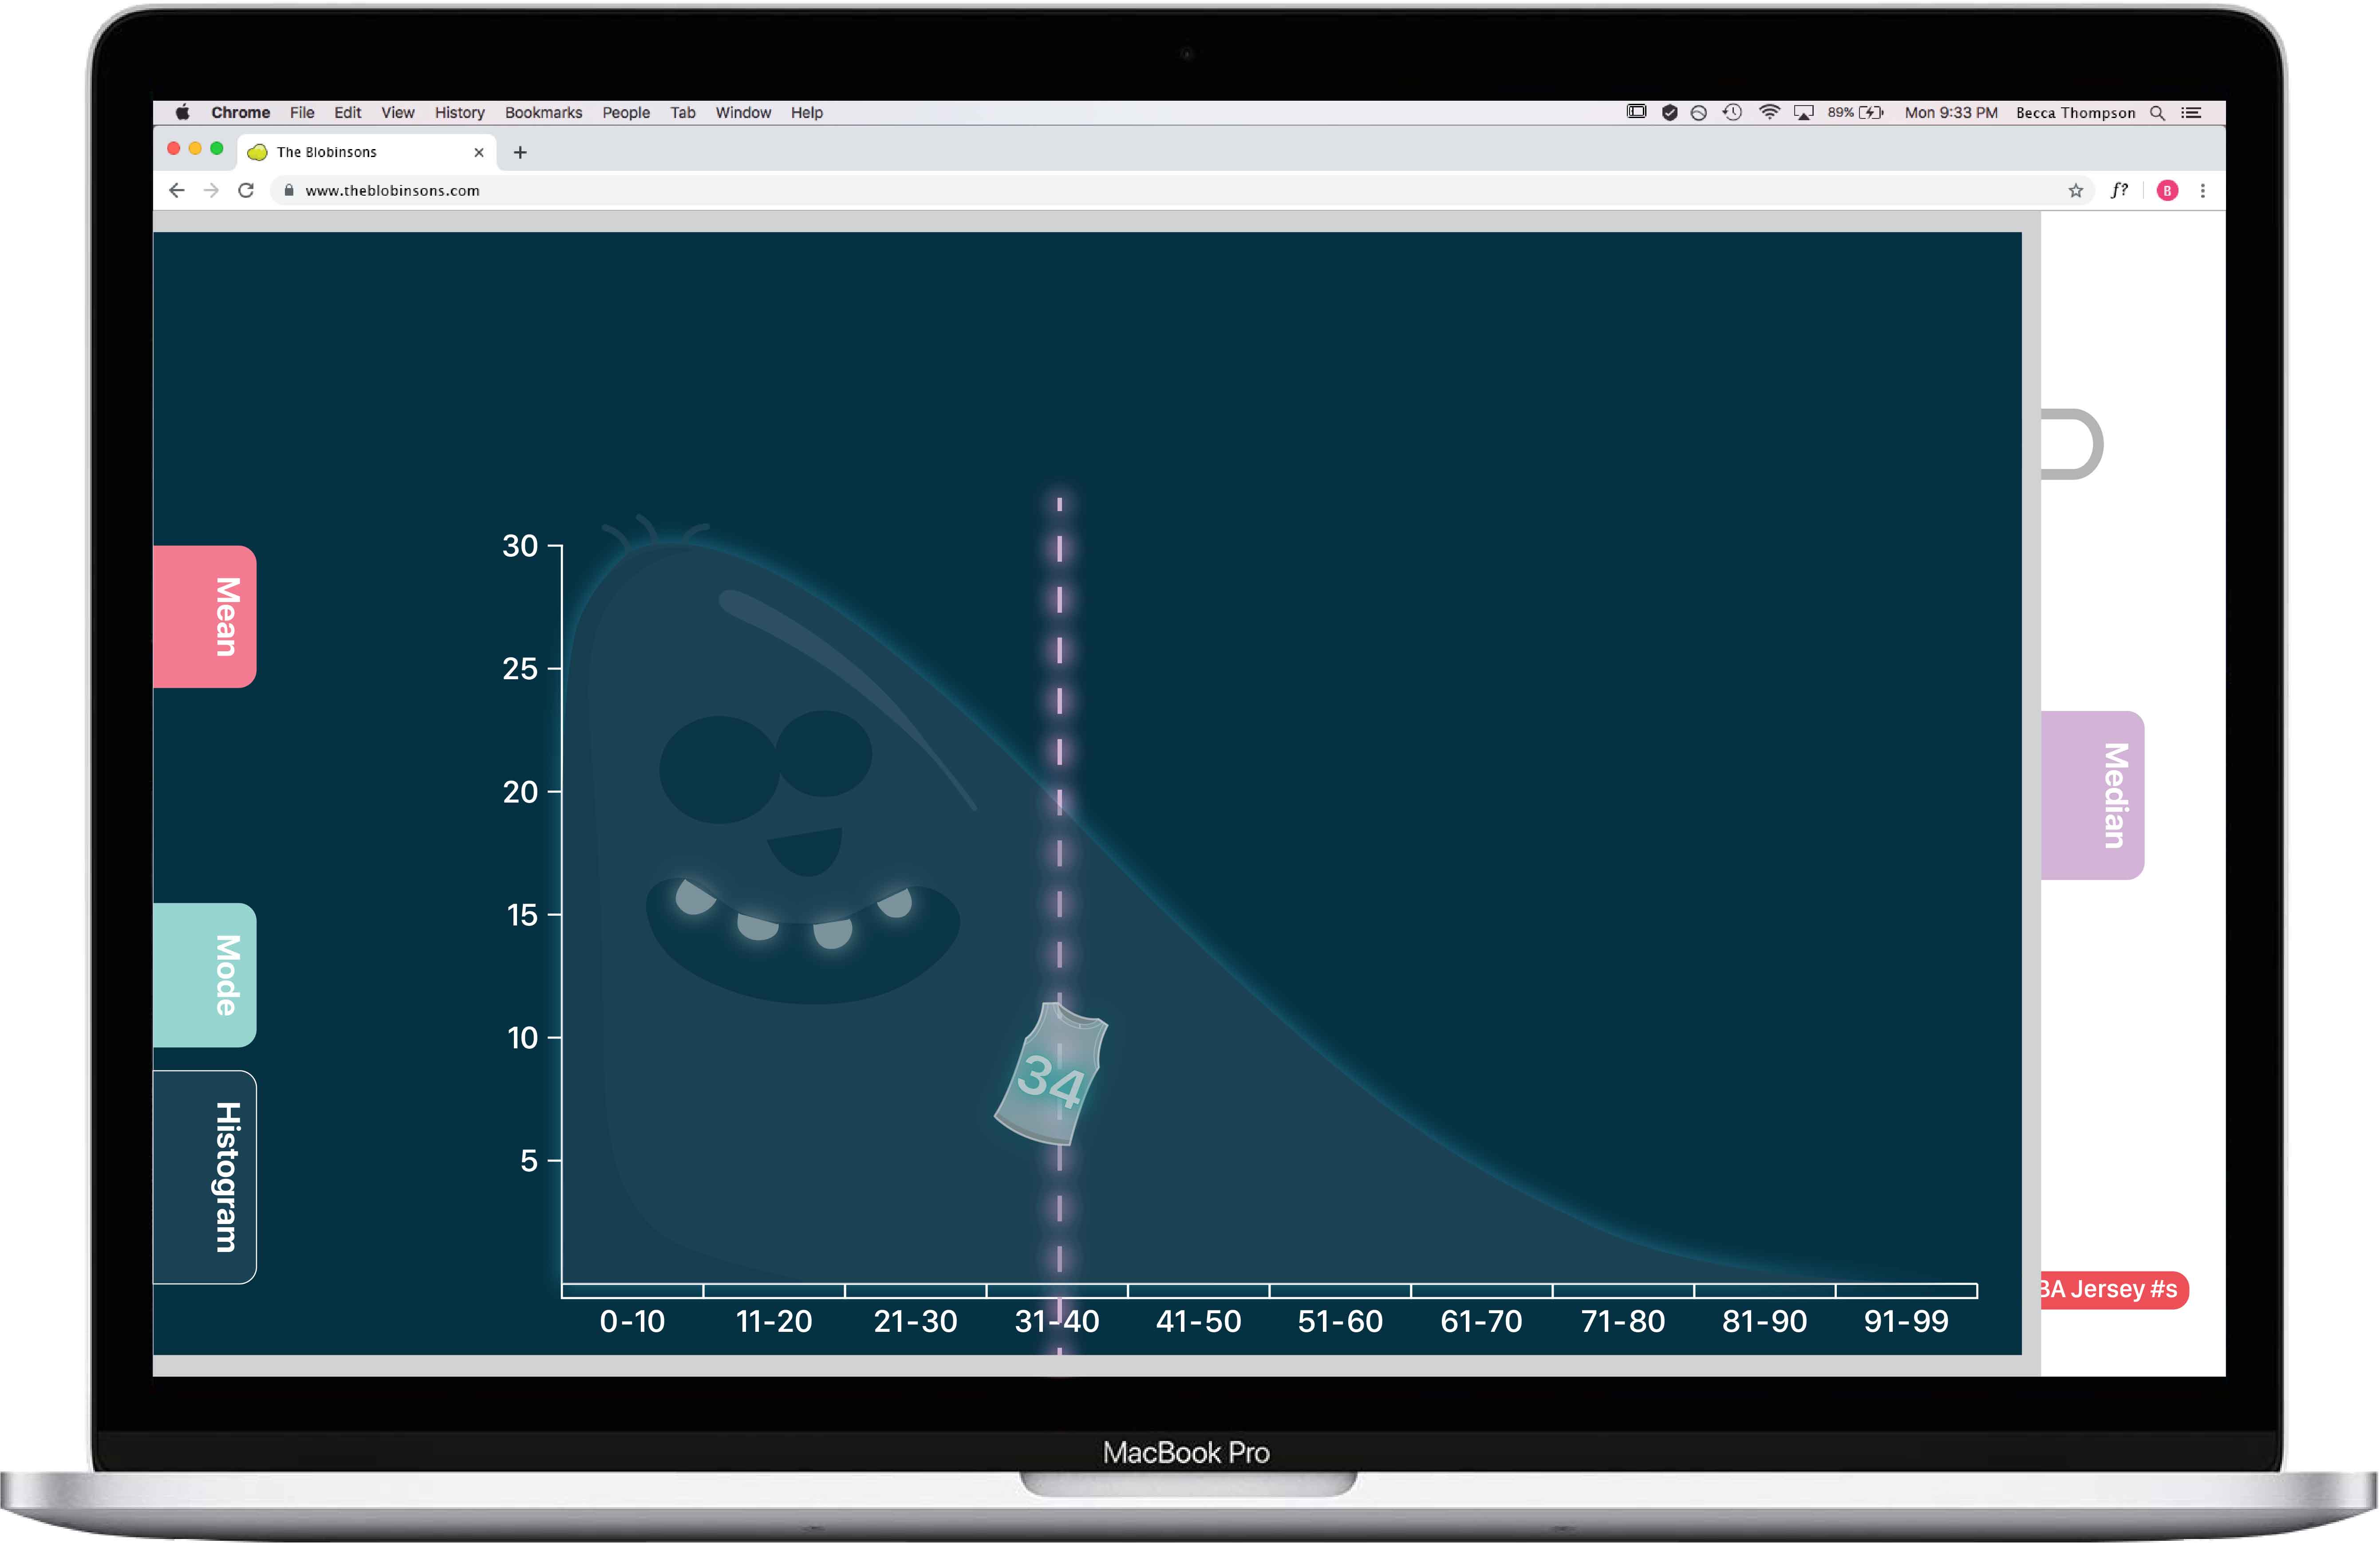
Task: Go back to previous page
Action: (177, 190)
